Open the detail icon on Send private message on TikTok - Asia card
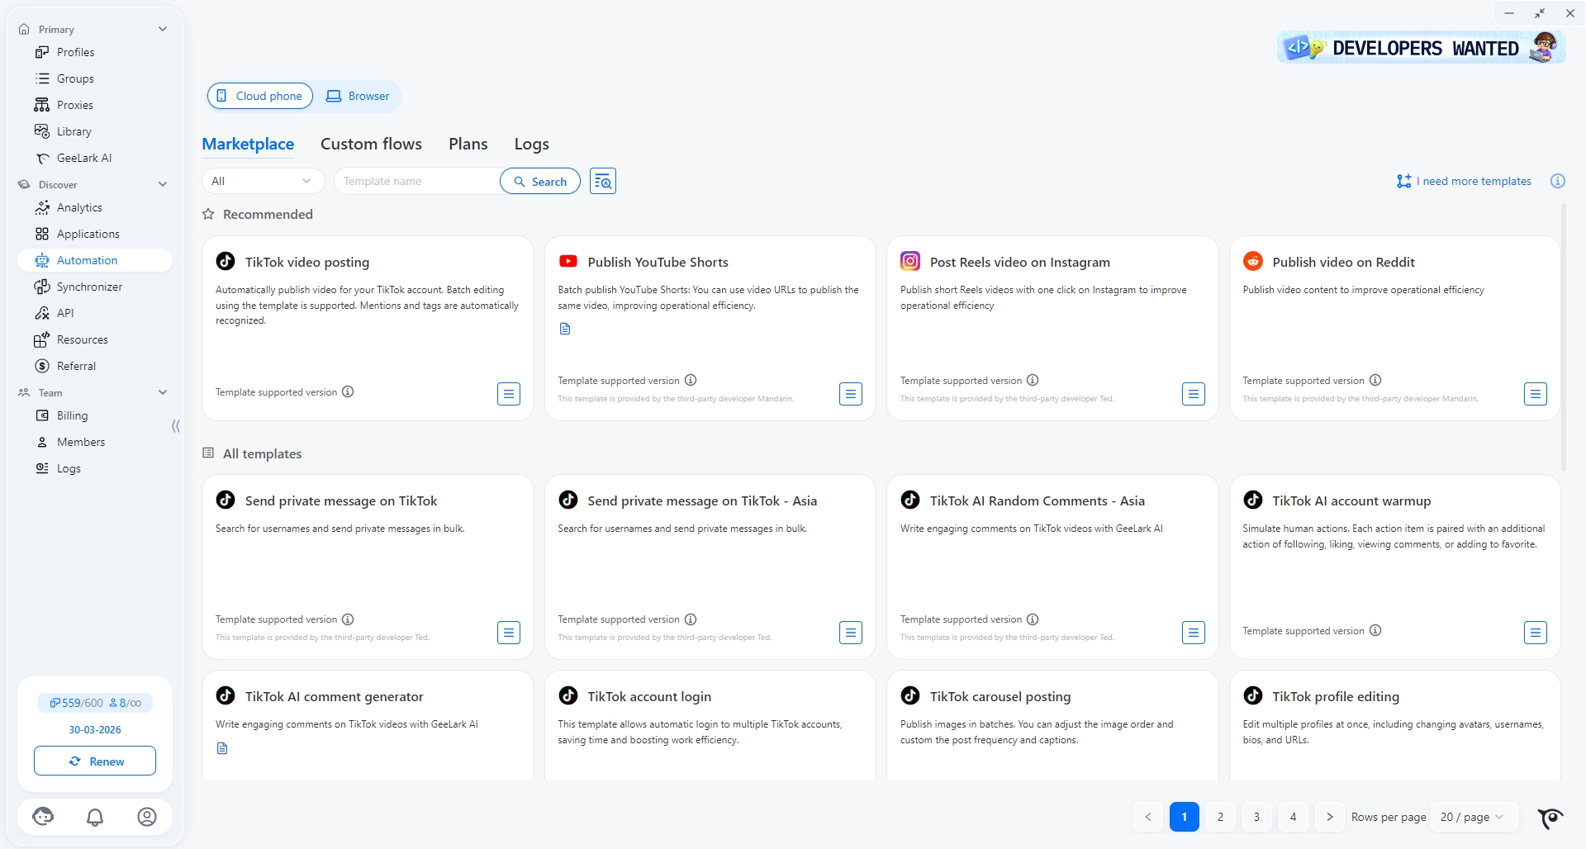1586x849 pixels. (851, 633)
